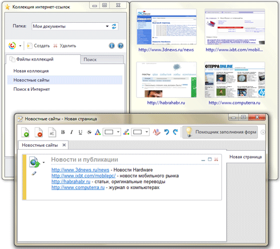The width and height of the screenshot is (280, 249).
Task: Select Новая коллекция in the list
Action: click(31, 71)
